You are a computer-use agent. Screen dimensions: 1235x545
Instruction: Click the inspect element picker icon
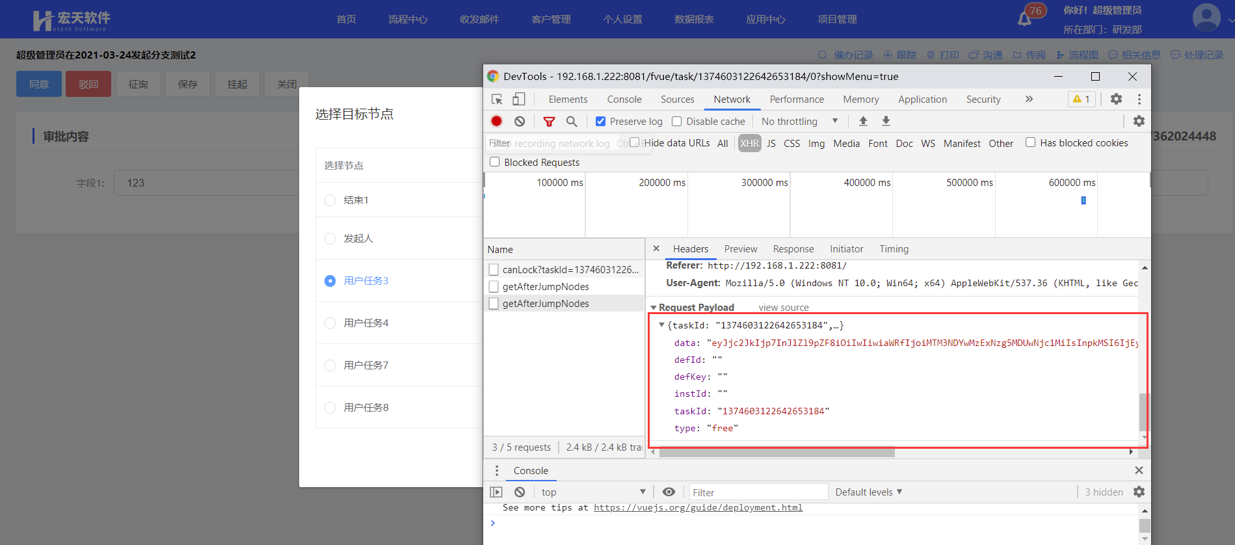click(x=497, y=99)
